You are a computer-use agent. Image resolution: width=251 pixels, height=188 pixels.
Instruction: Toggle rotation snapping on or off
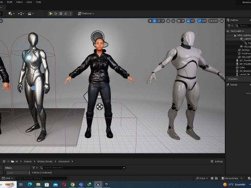[x=188, y=21]
